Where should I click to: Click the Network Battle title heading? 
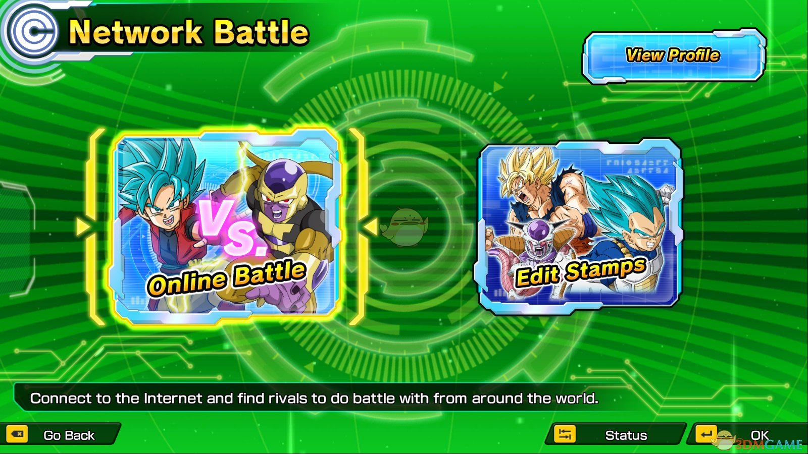188,33
